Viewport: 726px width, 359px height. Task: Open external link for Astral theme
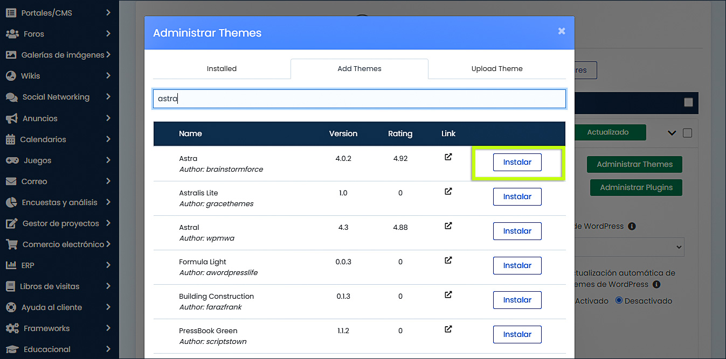448,226
